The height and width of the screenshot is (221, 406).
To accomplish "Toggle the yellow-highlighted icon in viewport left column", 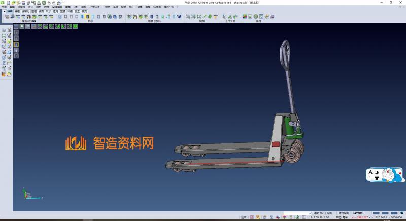I will coord(16,44).
